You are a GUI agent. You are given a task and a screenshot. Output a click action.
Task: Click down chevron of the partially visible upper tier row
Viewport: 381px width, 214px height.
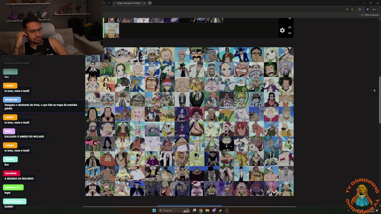coord(290,19)
